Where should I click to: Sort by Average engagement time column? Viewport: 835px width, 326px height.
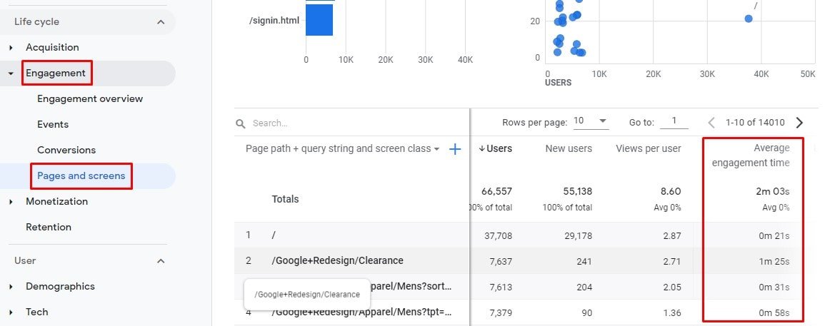(751, 156)
